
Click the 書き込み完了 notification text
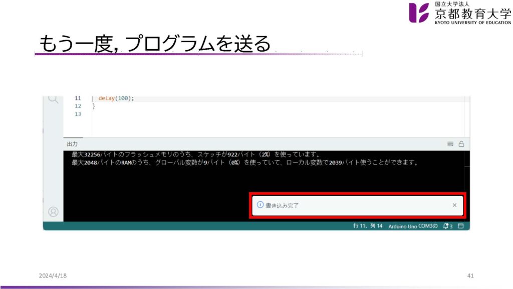(282, 205)
